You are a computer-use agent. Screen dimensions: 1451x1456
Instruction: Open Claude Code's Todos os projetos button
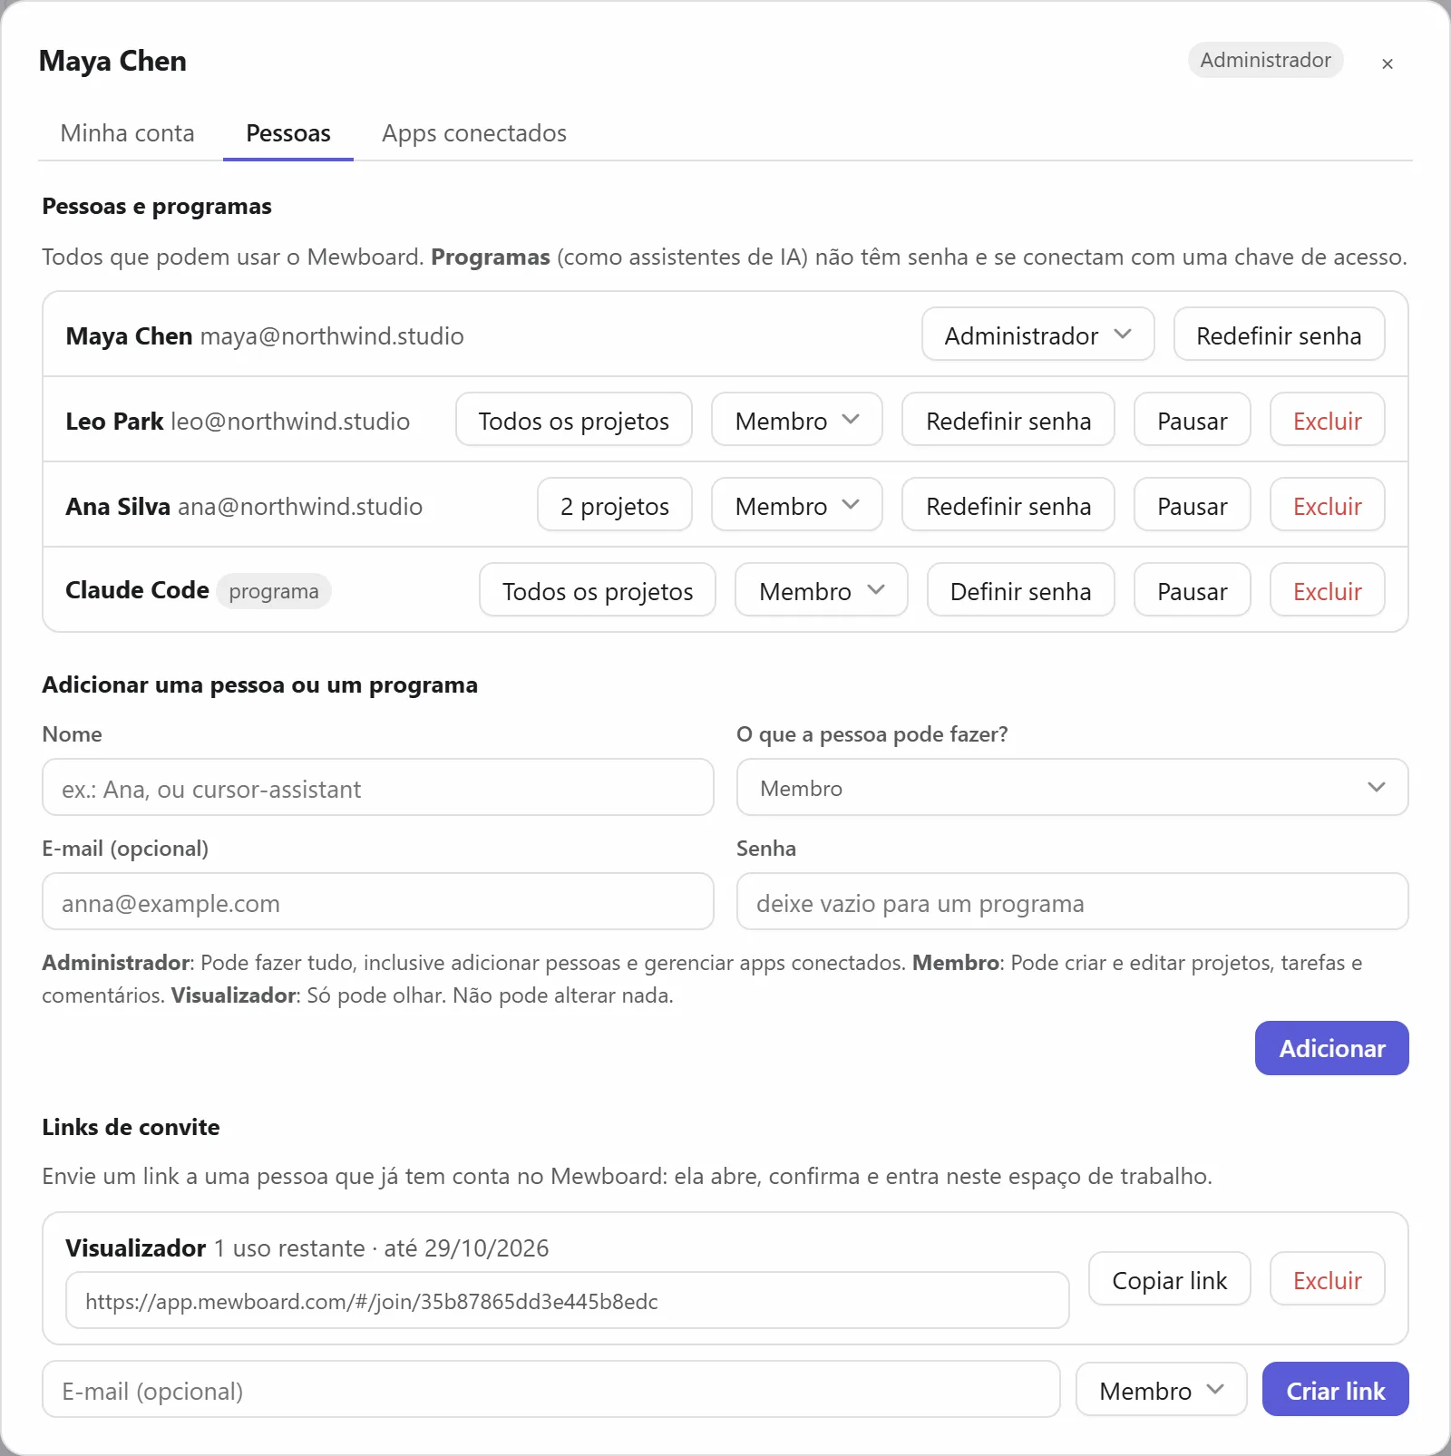click(x=597, y=590)
